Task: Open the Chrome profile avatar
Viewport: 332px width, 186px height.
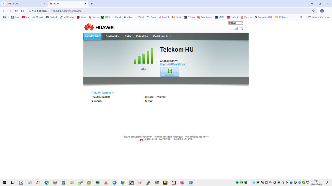Action: 322,11
